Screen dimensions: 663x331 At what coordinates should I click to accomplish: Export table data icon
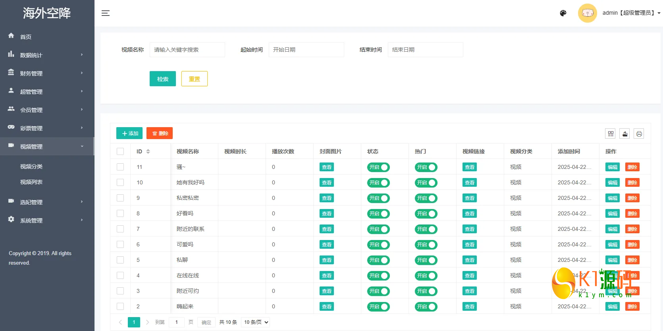coord(625,134)
